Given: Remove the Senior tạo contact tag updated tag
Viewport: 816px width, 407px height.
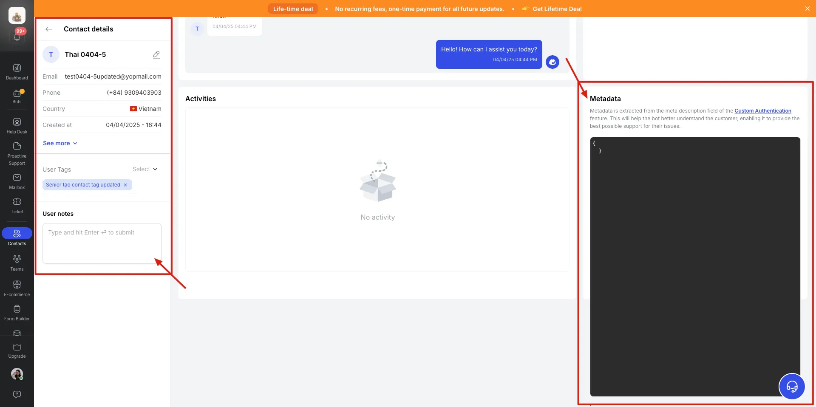Looking at the screenshot, I should (x=125, y=185).
